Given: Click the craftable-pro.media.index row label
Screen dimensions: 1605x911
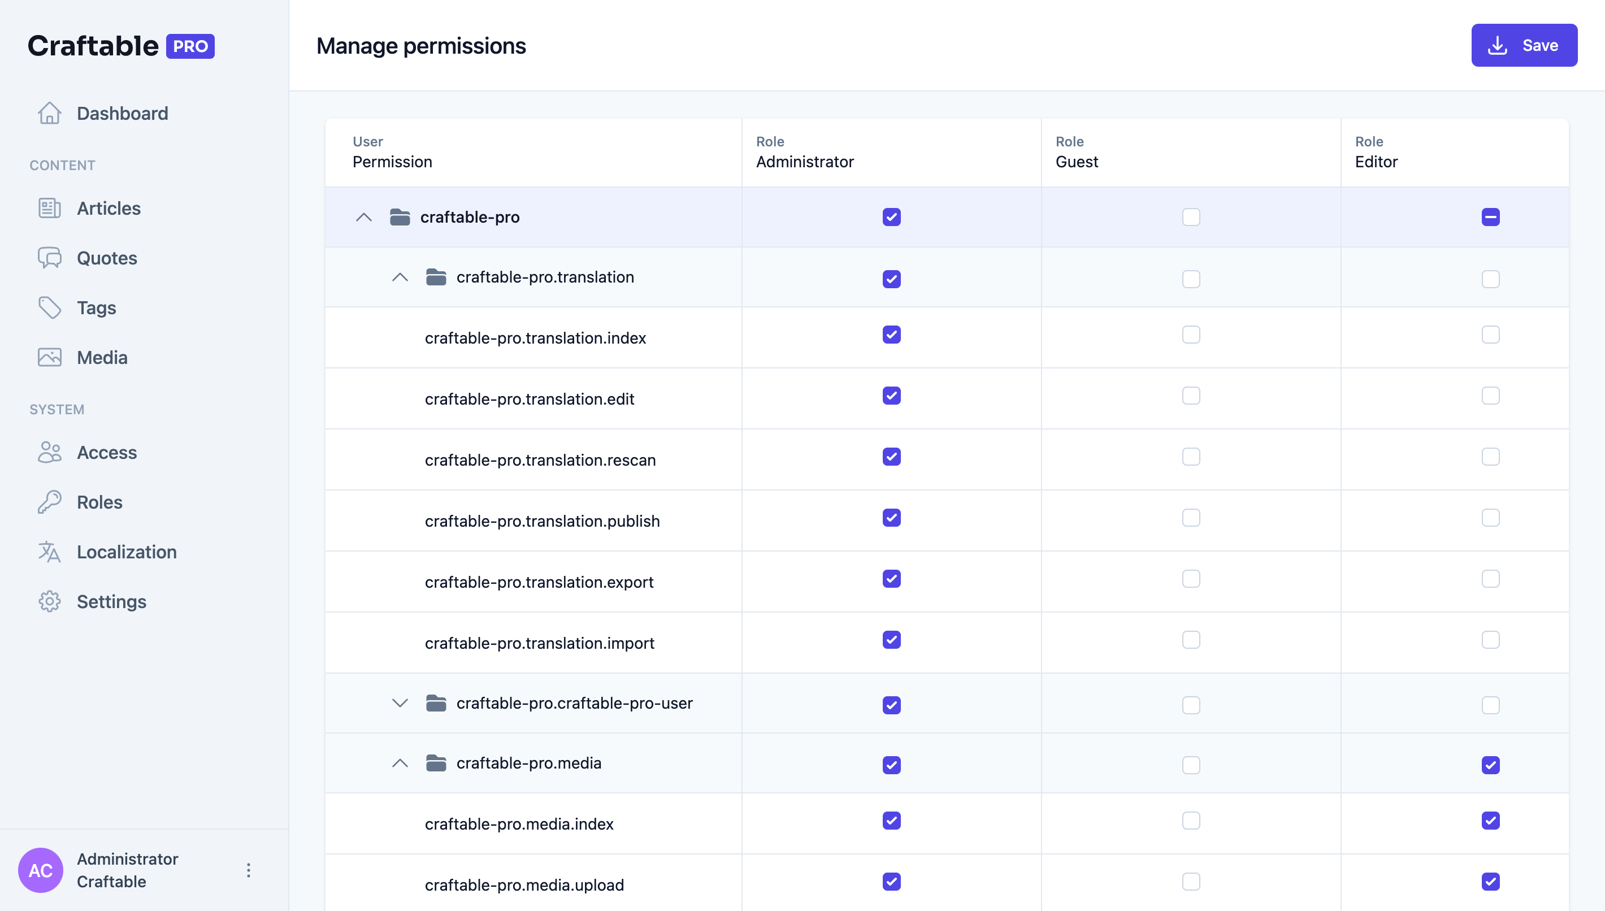Looking at the screenshot, I should point(519,823).
